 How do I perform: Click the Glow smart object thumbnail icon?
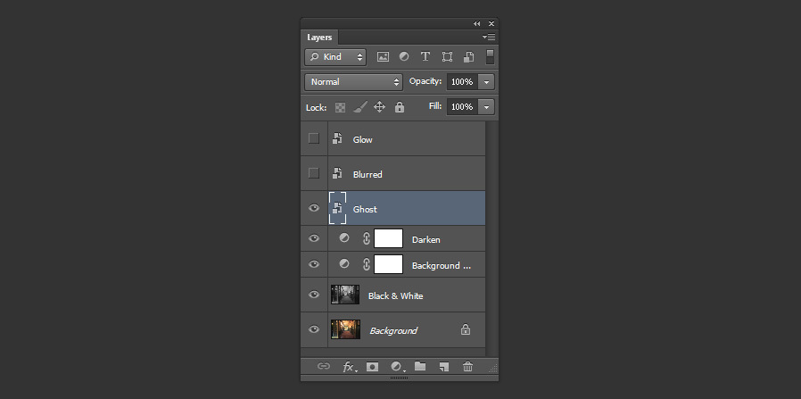pos(337,138)
